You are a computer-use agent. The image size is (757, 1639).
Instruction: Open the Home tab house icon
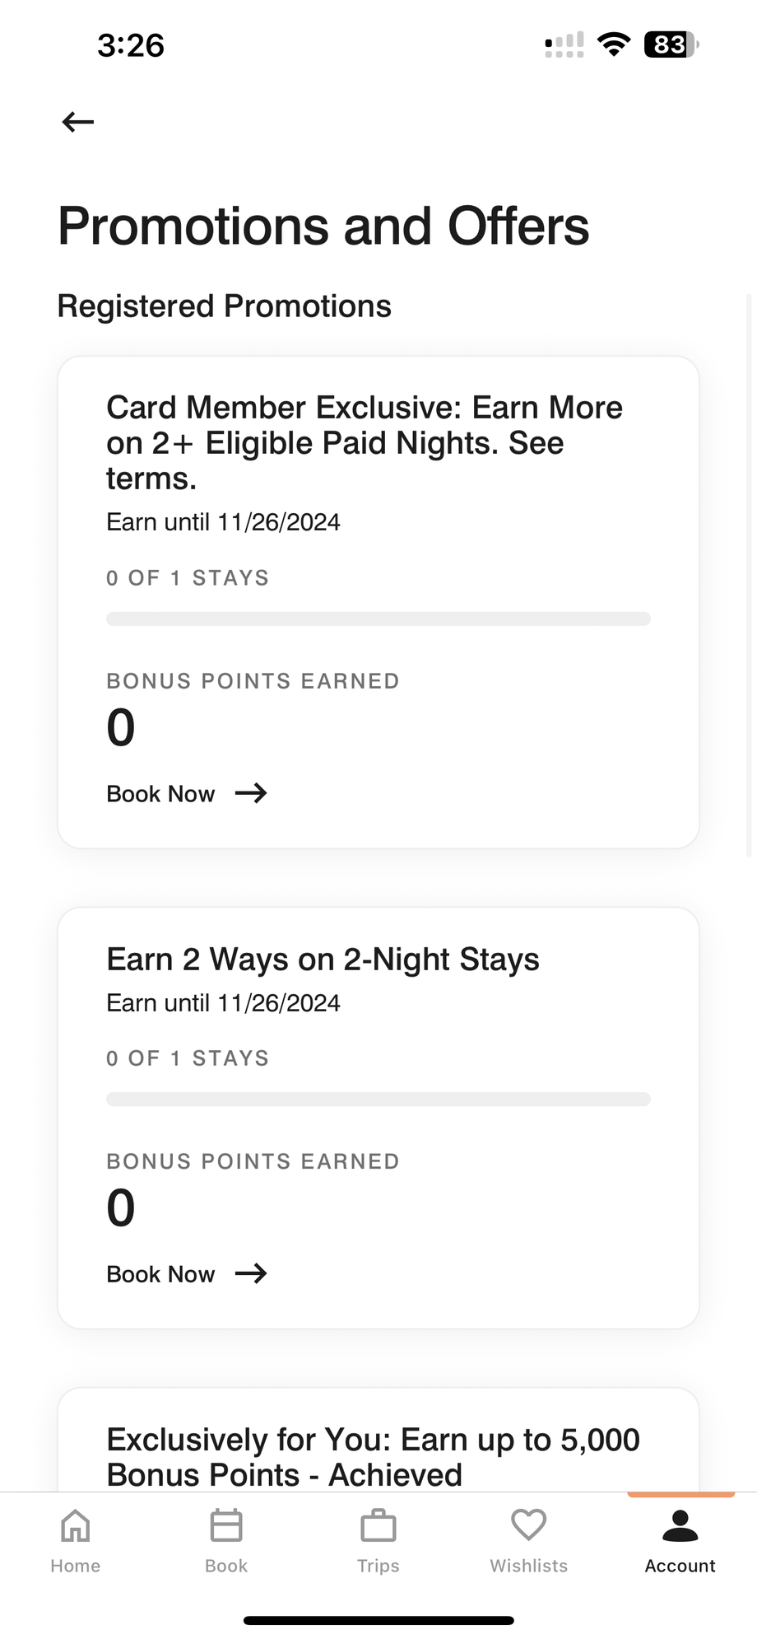coord(76,1525)
